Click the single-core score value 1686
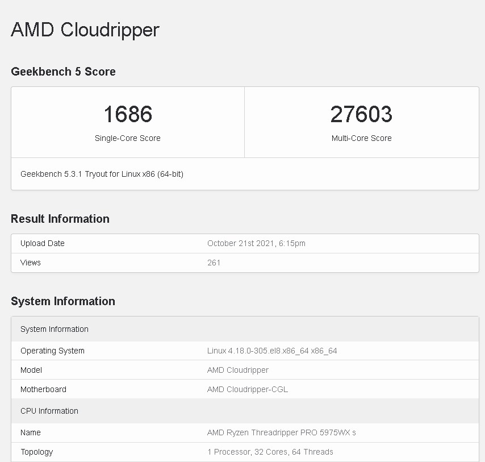The width and height of the screenshot is (485, 462). [x=128, y=114]
